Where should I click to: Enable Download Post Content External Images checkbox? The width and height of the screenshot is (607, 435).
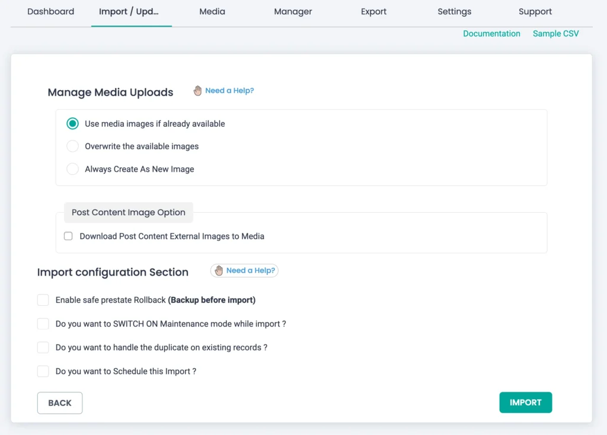[x=68, y=236]
